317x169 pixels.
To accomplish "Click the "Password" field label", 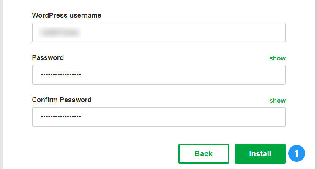I will [48, 57].
